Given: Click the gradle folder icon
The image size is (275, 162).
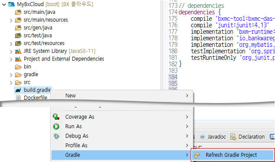Looking at the screenshot, I should coord(18,75).
